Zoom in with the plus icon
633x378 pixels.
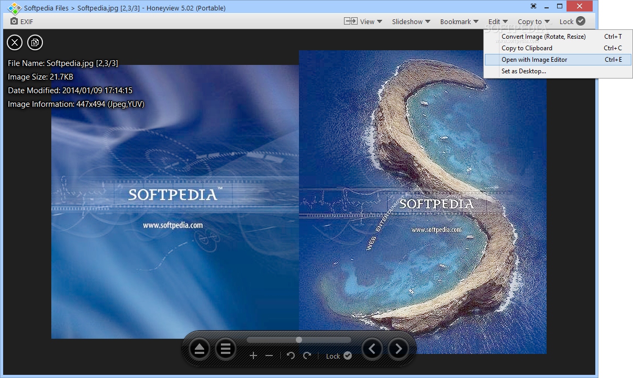point(253,356)
